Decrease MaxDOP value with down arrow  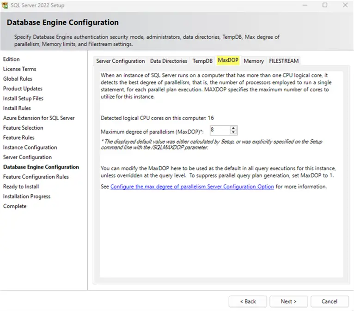click(233, 132)
